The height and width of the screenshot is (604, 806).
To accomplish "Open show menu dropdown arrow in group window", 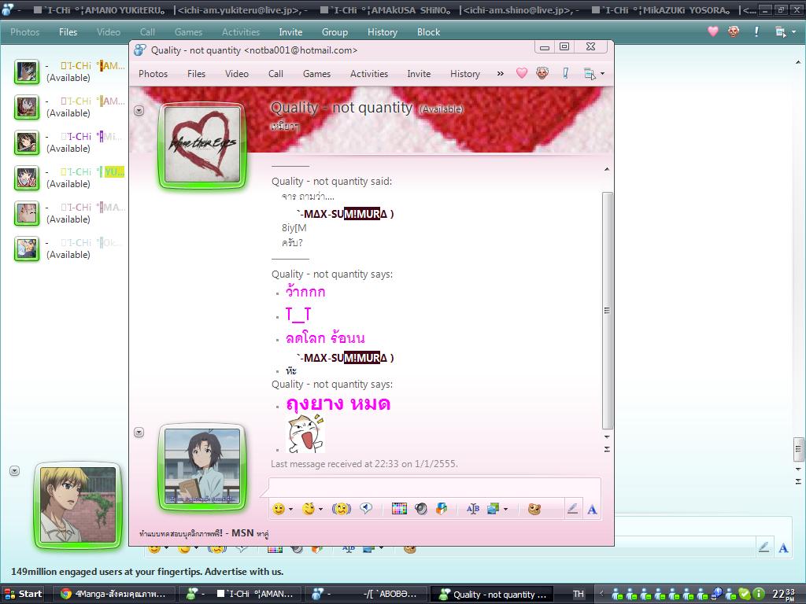I will (x=793, y=31).
